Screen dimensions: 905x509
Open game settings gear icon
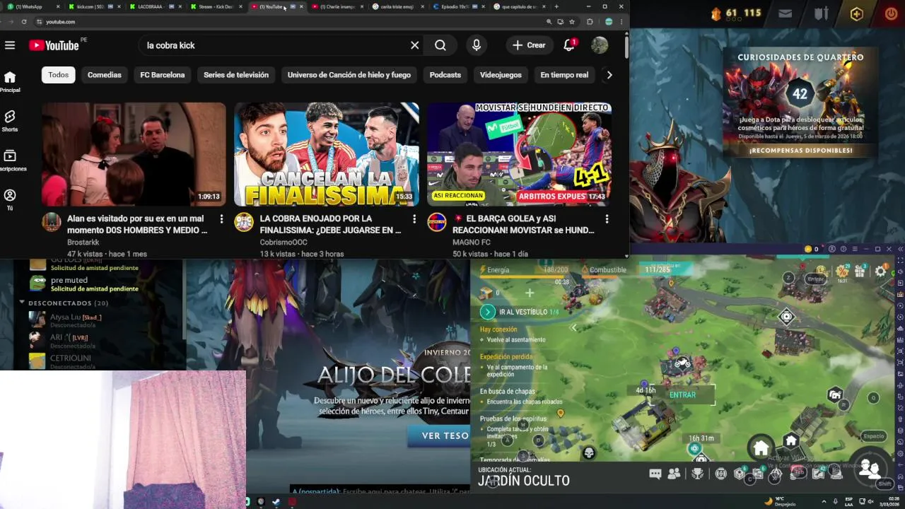pos(881,271)
